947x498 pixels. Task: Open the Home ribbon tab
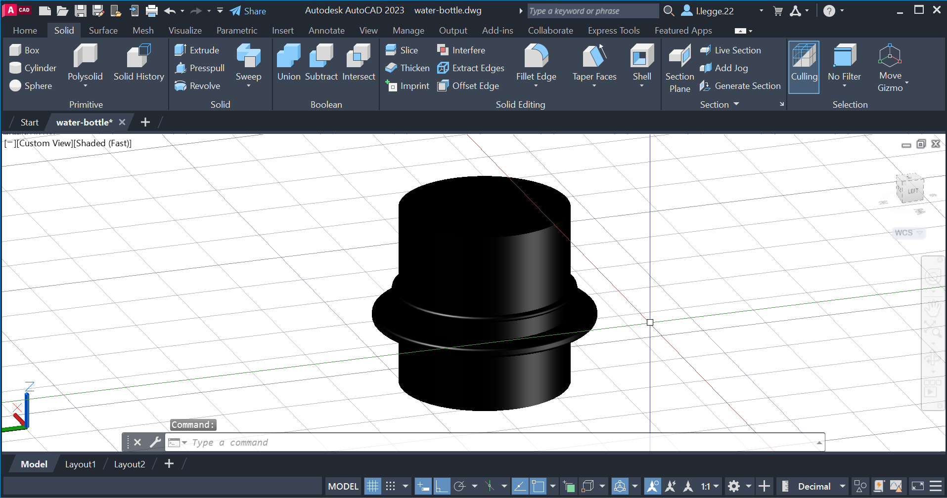click(25, 30)
